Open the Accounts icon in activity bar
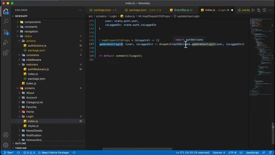Viewport: 275px width, 155px height. [x=6, y=135]
